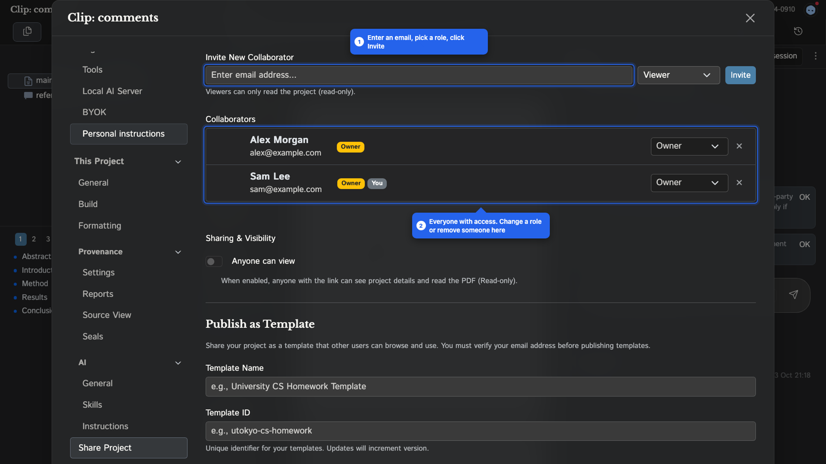Collapse the This Project section

[x=178, y=162]
